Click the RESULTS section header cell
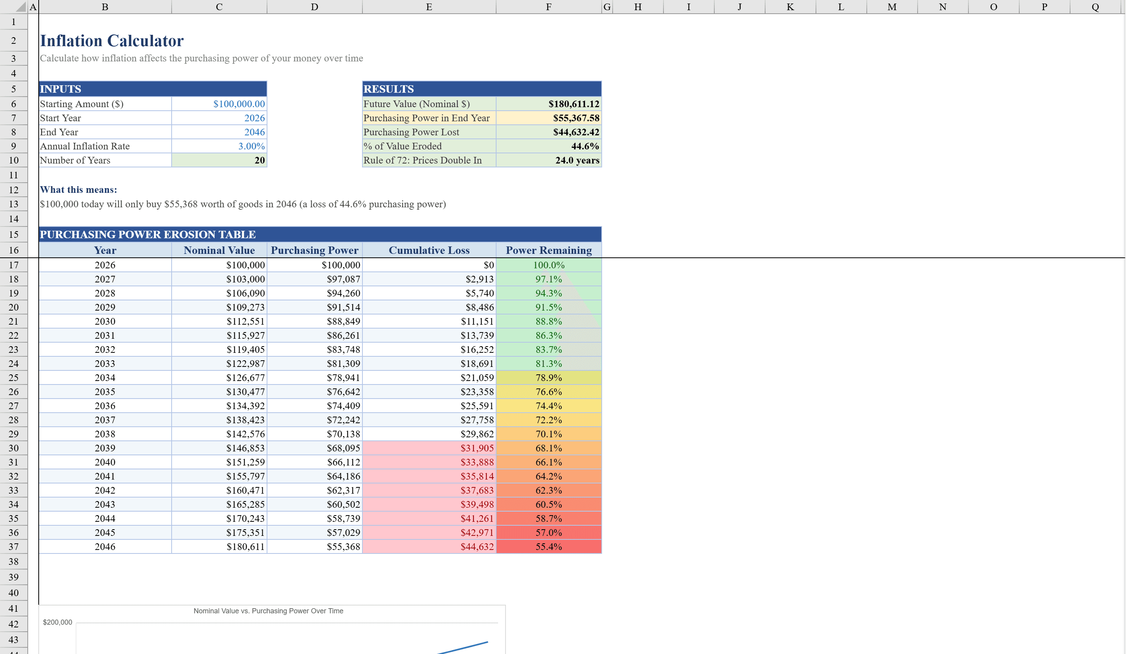 429,88
